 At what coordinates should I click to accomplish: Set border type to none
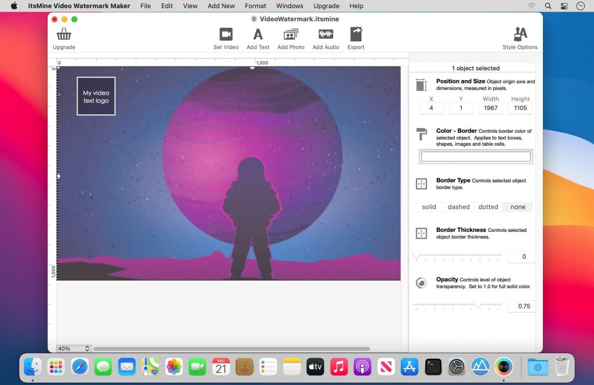[517, 207]
